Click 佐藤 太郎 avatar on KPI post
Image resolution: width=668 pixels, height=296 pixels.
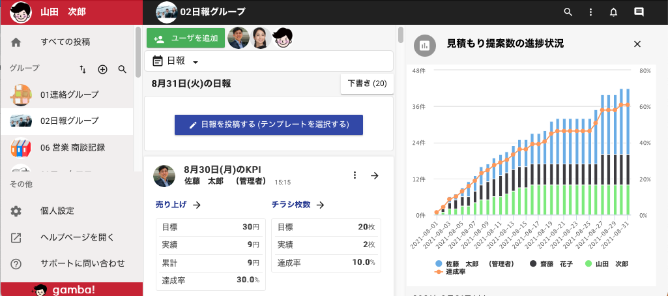164,176
